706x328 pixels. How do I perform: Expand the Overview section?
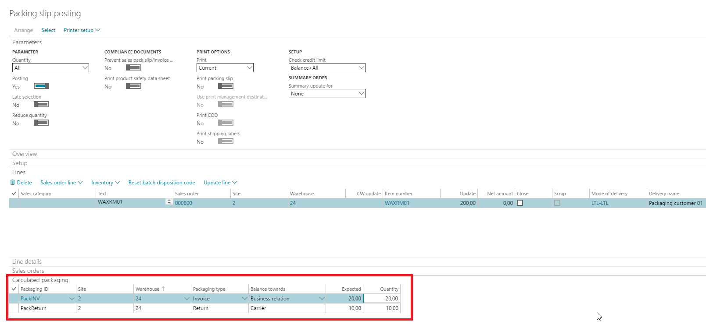[x=25, y=154]
